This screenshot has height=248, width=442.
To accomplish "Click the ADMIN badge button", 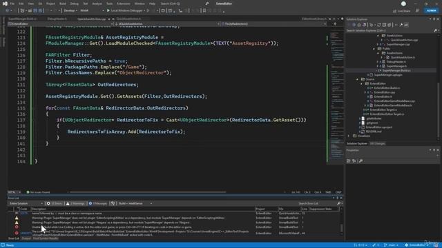I will [x=431, y=11].
